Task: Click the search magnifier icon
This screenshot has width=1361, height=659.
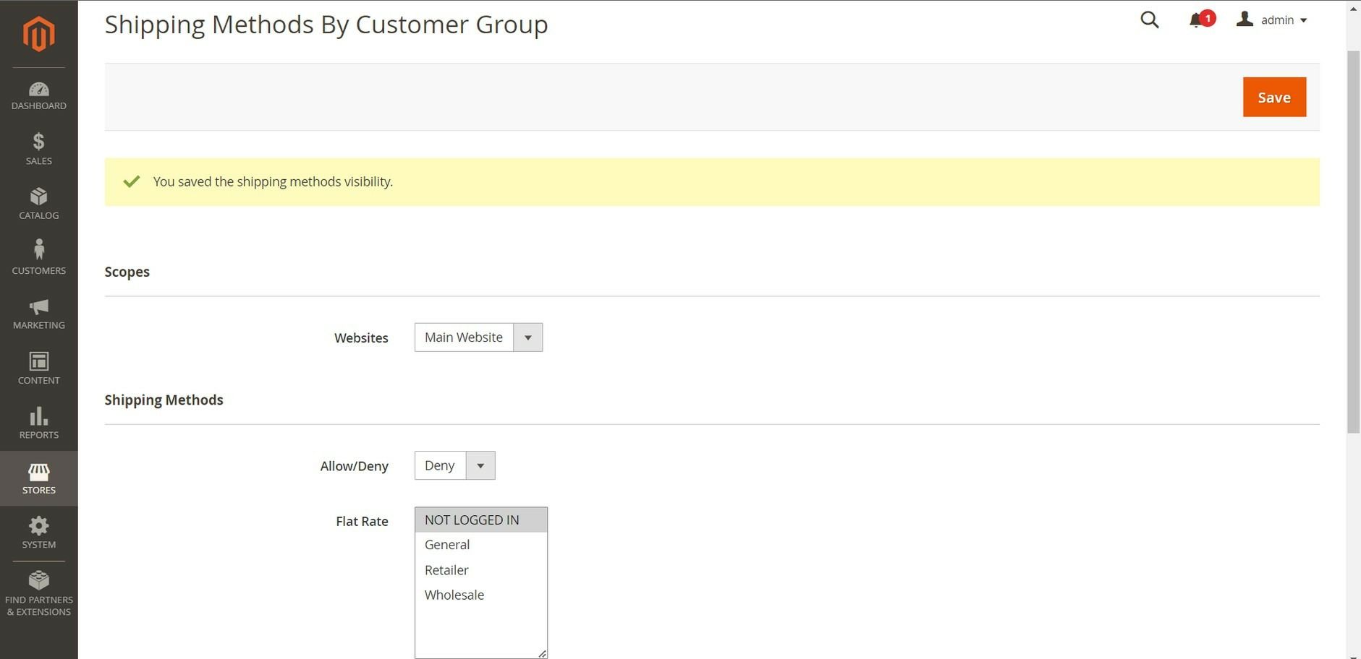Action: click(x=1149, y=20)
